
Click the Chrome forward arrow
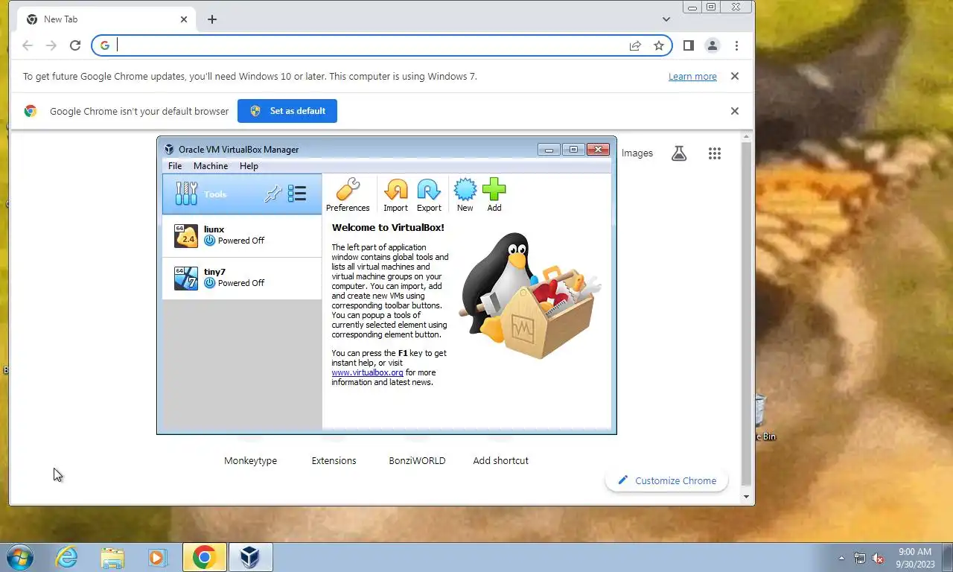(x=51, y=45)
